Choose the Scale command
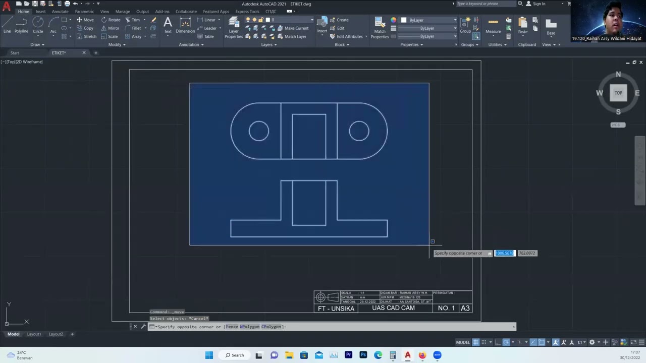The height and width of the screenshot is (363, 646). 109,36
